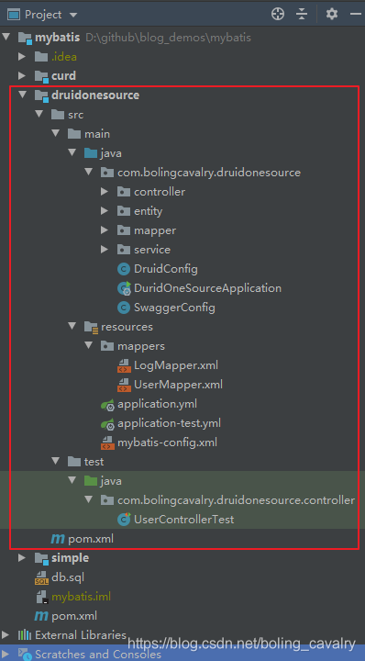365x661 pixels.
Task: Click the db.sql SQL file icon
Action: pyautogui.click(x=41, y=577)
